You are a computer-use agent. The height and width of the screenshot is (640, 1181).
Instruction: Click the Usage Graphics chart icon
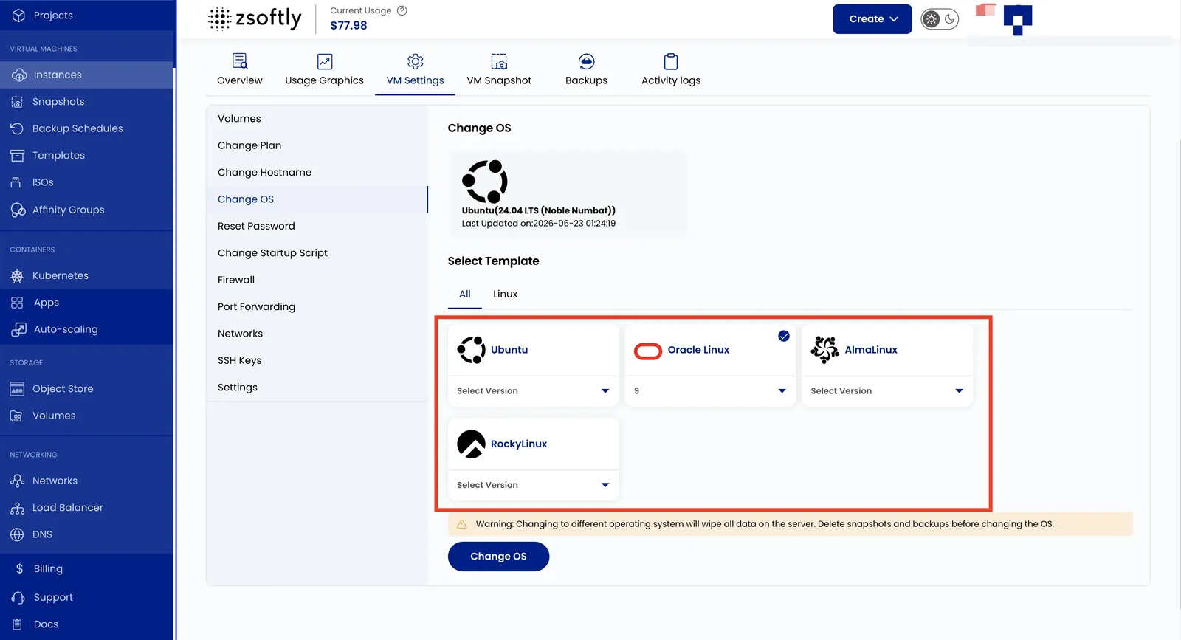[325, 61]
